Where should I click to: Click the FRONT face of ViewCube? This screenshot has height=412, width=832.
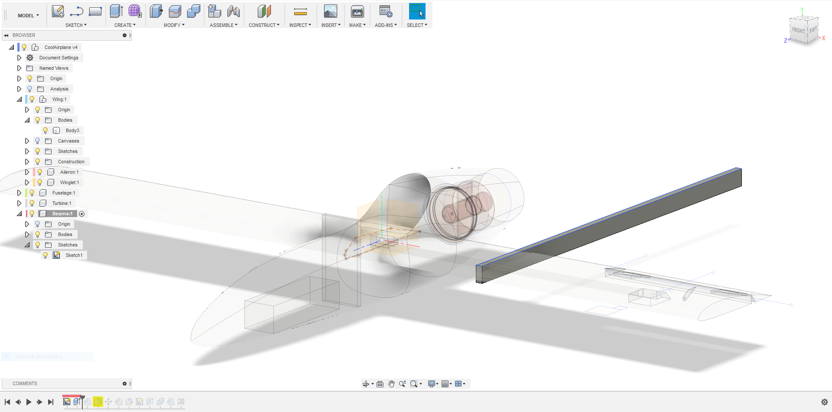[x=798, y=30]
